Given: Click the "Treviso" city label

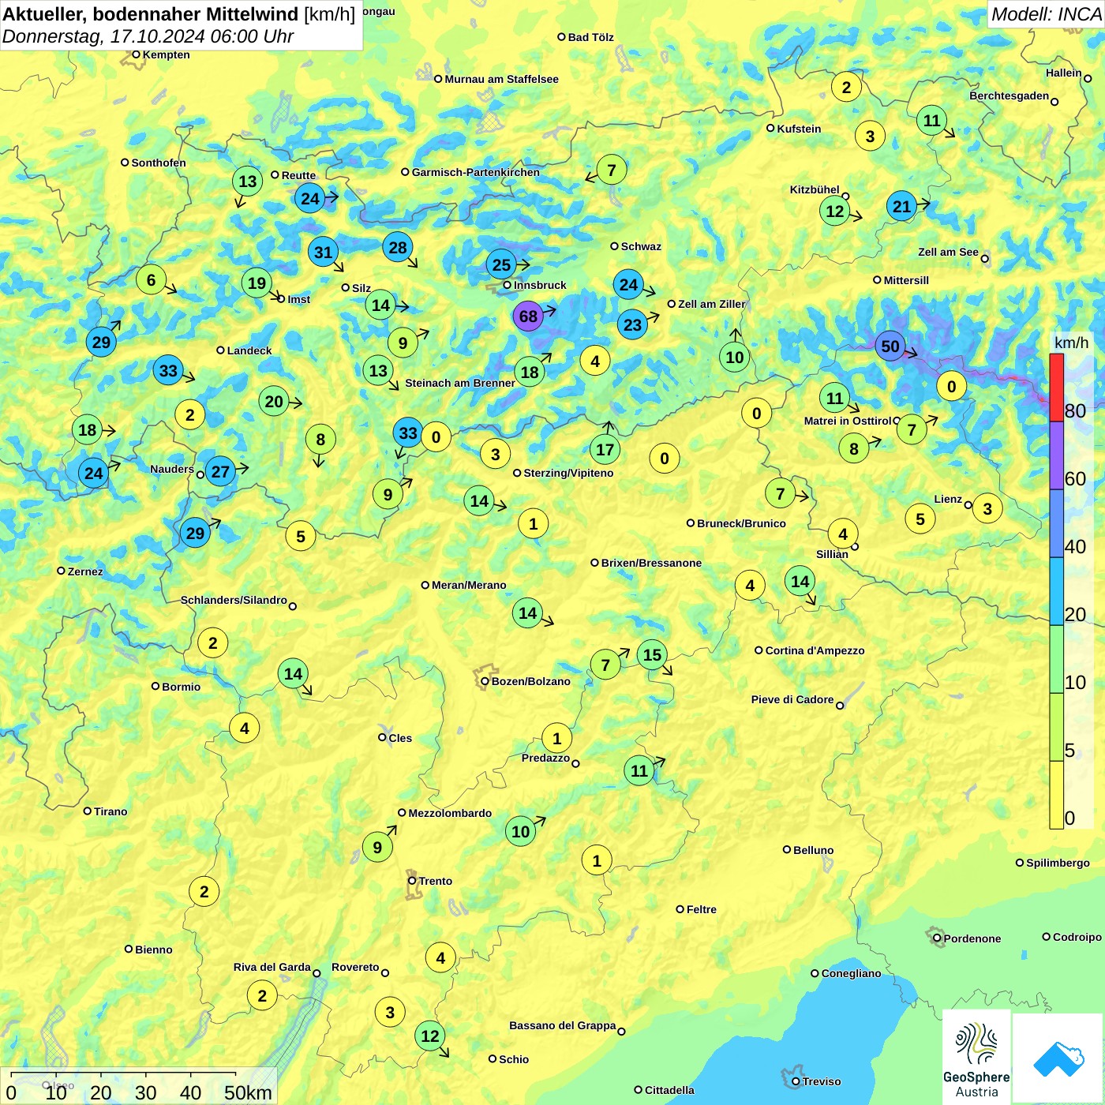Looking at the screenshot, I should (x=822, y=1082).
